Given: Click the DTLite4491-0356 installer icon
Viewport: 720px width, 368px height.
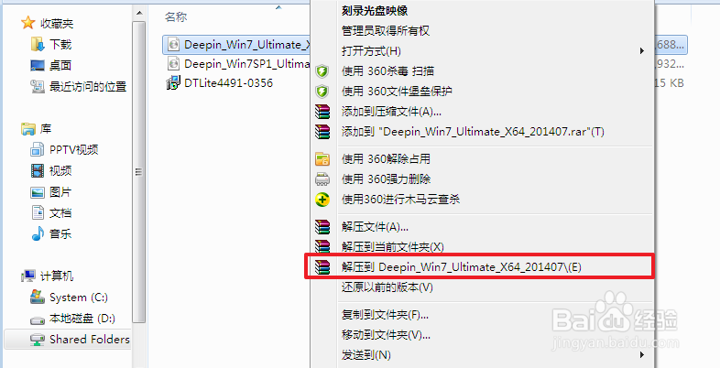Looking at the screenshot, I should [173, 82].
